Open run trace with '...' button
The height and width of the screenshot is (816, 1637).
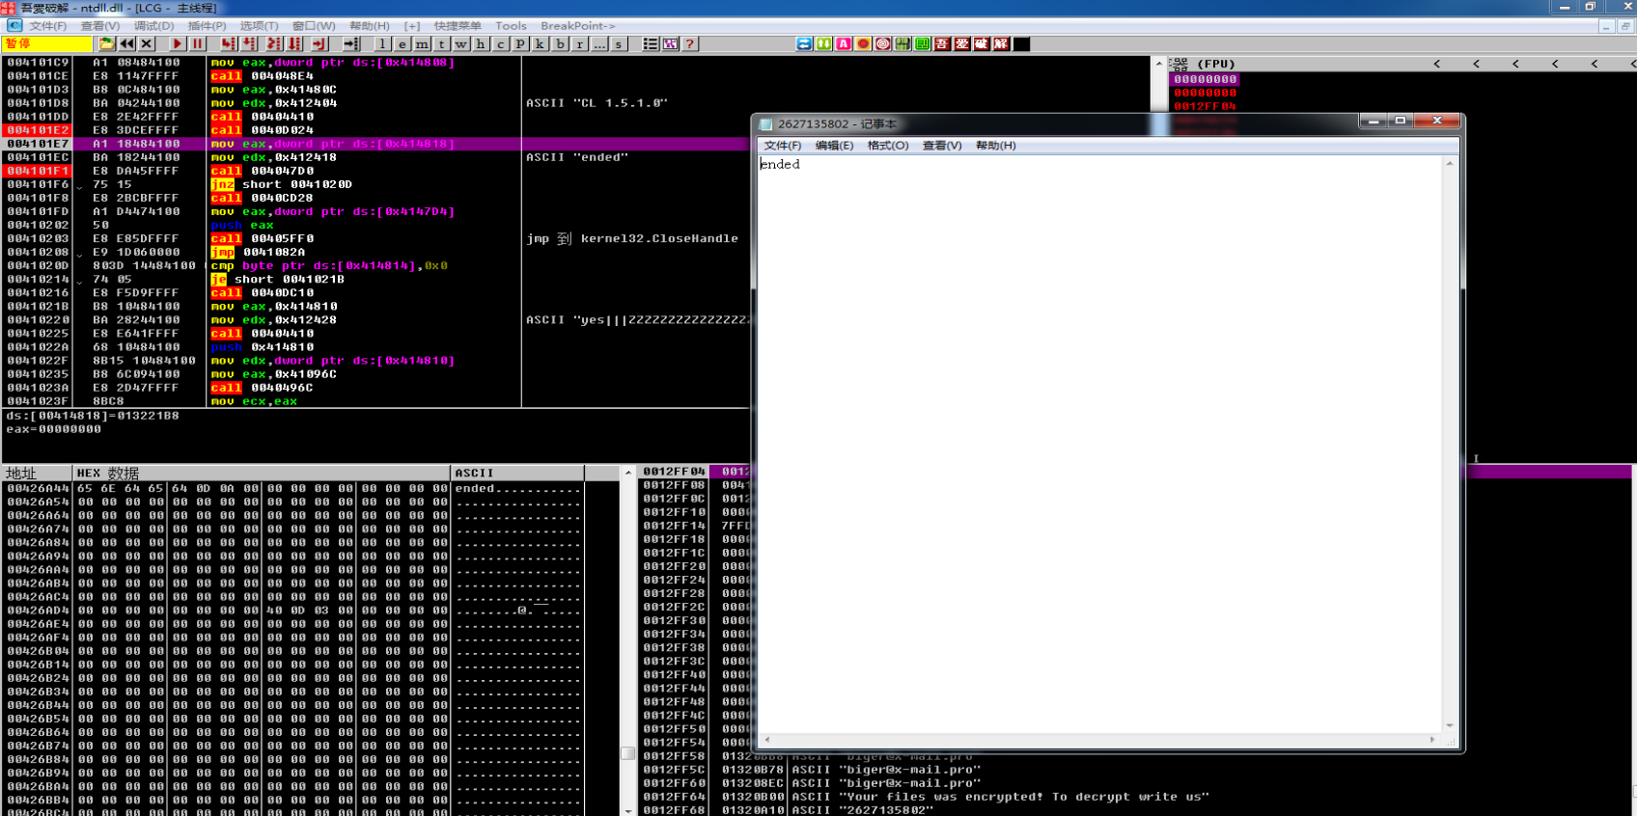(599, 43)
